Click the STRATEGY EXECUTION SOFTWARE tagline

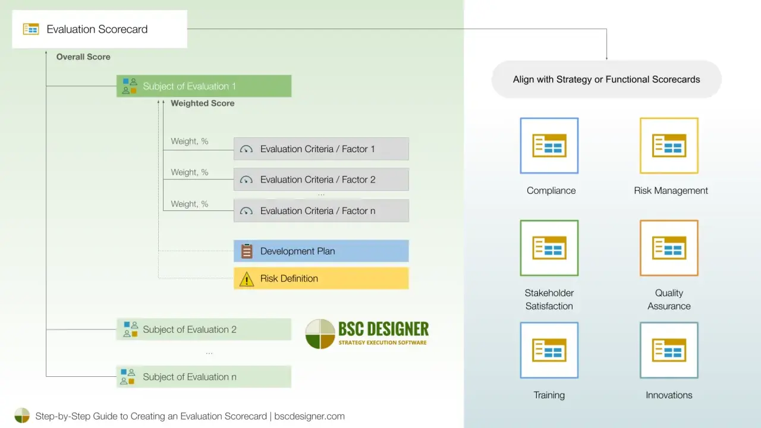point(382,342)
